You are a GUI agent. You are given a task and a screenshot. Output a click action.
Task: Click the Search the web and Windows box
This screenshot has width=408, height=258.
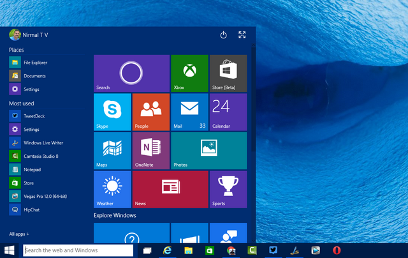[78, 250]
